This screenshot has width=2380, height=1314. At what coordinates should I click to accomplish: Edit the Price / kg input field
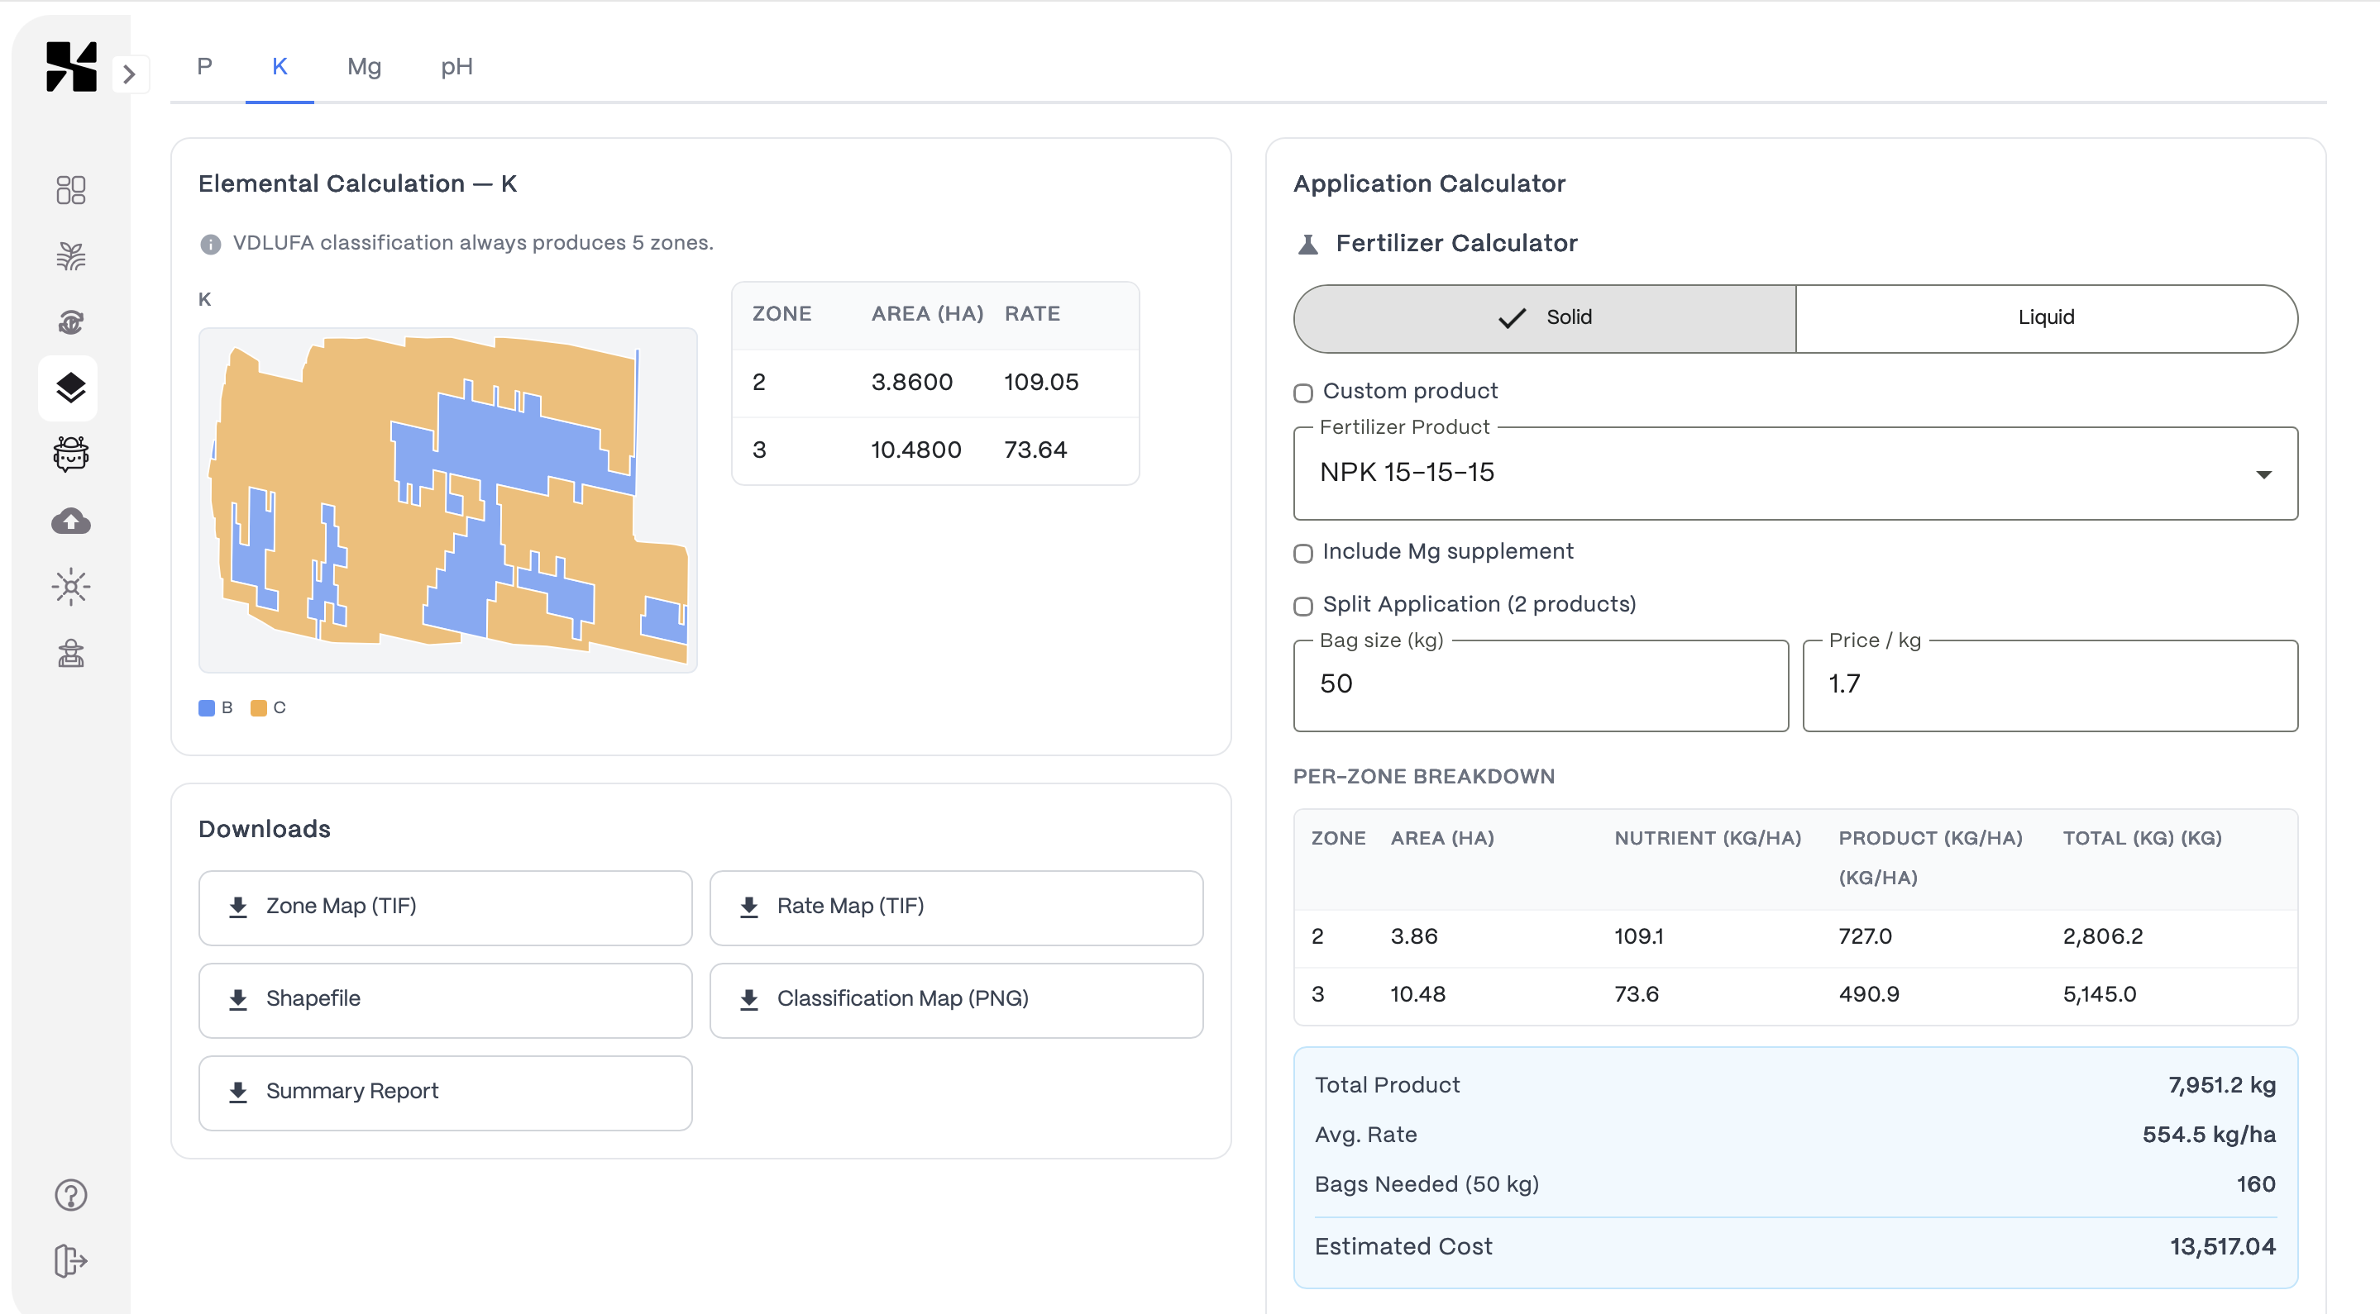pos(2049,684)
